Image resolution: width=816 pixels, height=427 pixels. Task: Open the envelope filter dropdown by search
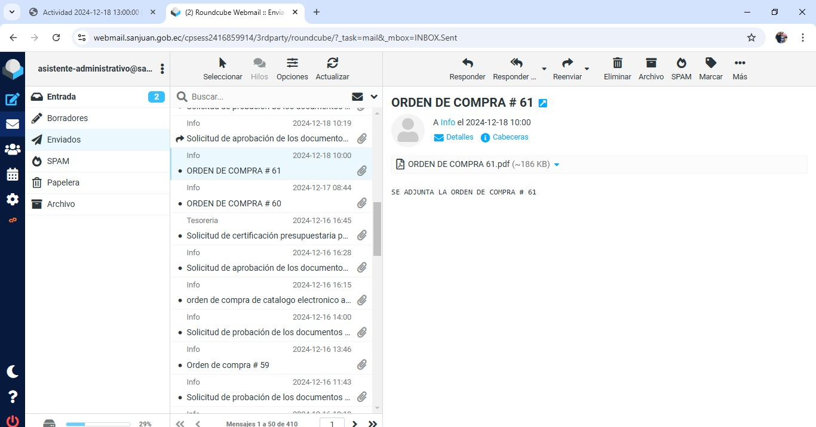tap(357, 97)
